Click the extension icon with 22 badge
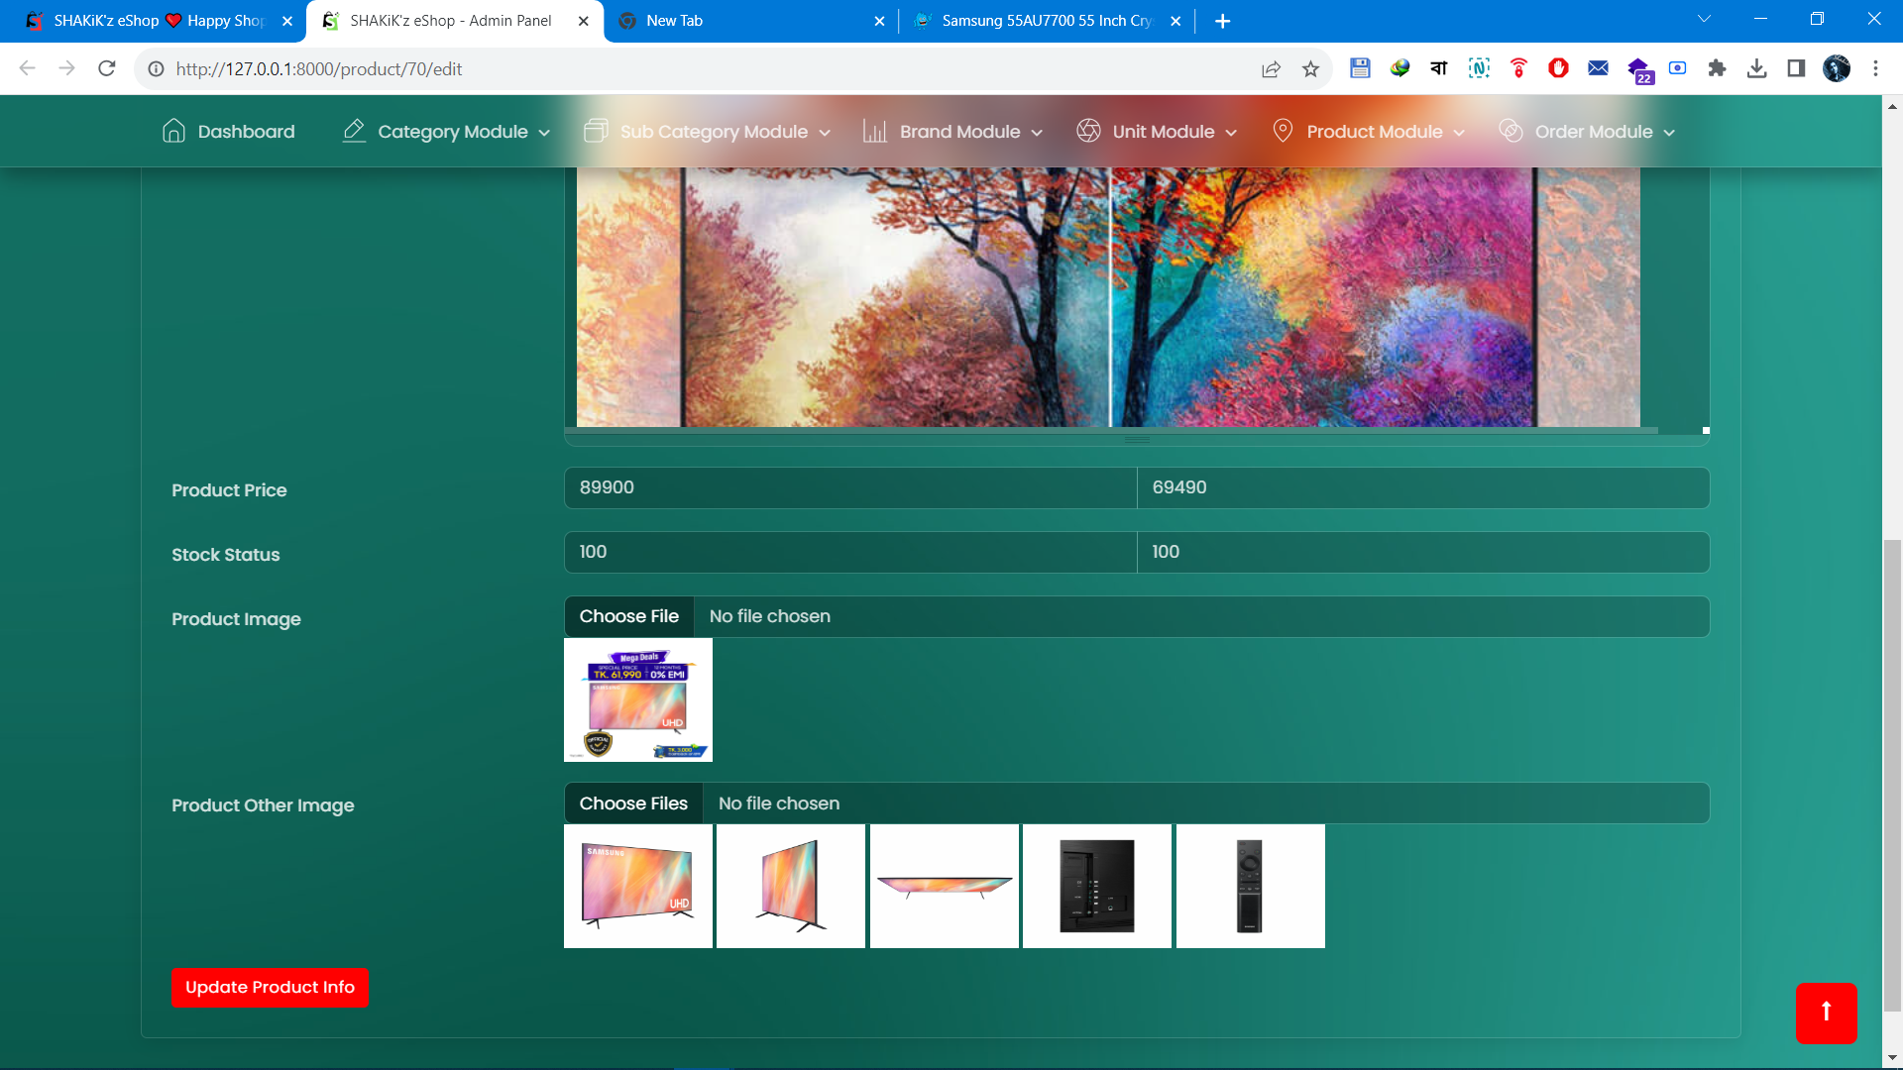This screenshot has width=1903, height=1070. point(1639,70)
